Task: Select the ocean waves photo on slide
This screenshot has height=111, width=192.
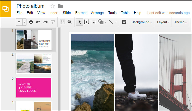Action: (93, 72)
